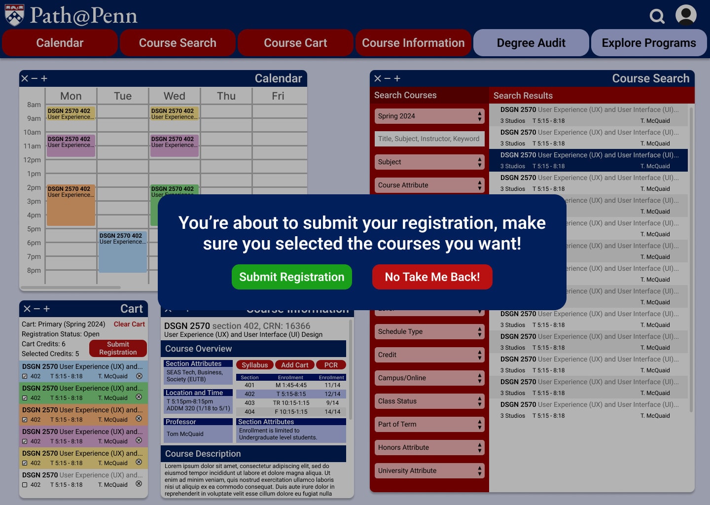Image resolution: width=710 pixels, height=505 pixels.
Task: Open the Spring 2024 term dropdown
Action: [429, 116]
